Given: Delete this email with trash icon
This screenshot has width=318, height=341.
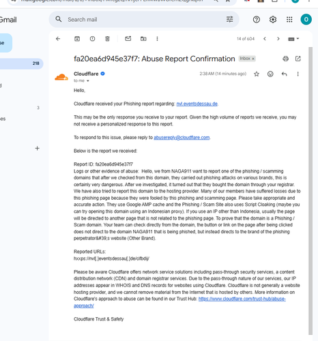Looking at the screenshot, I should pos(107,39).
